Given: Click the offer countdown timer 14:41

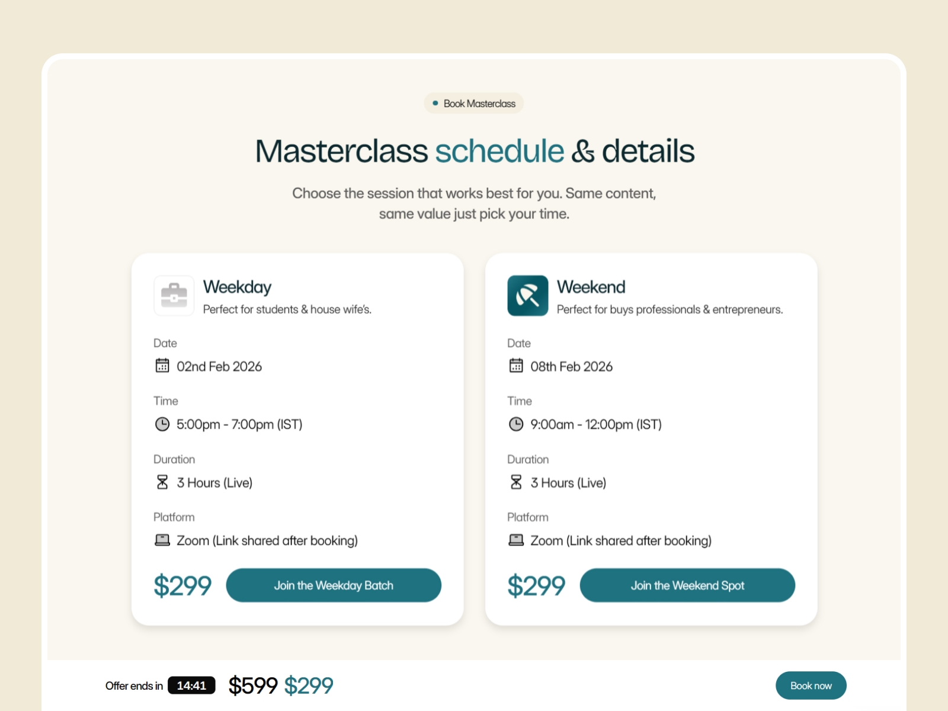Looking at the screenshot, I should (191, 686).
